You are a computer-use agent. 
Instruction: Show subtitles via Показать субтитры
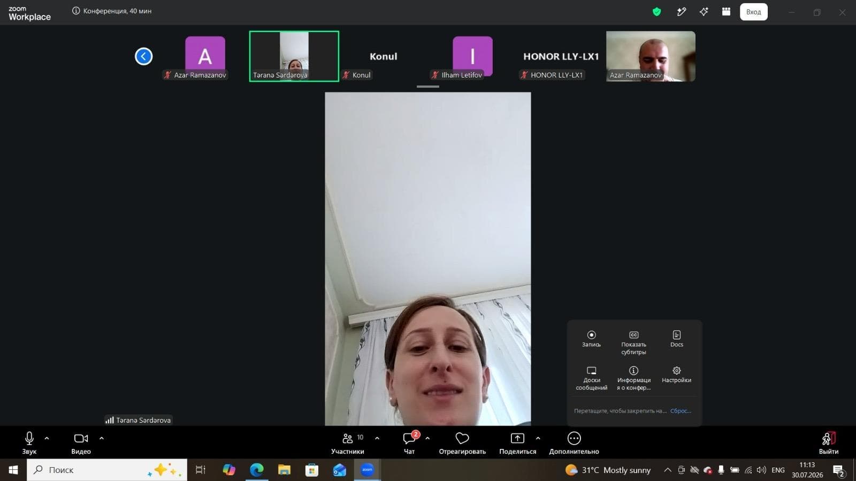tap(633, 343)
